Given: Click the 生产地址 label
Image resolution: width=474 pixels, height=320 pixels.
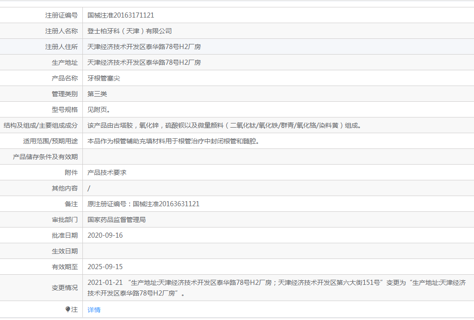Looking at the screenshot, I should tap(65, 62).
